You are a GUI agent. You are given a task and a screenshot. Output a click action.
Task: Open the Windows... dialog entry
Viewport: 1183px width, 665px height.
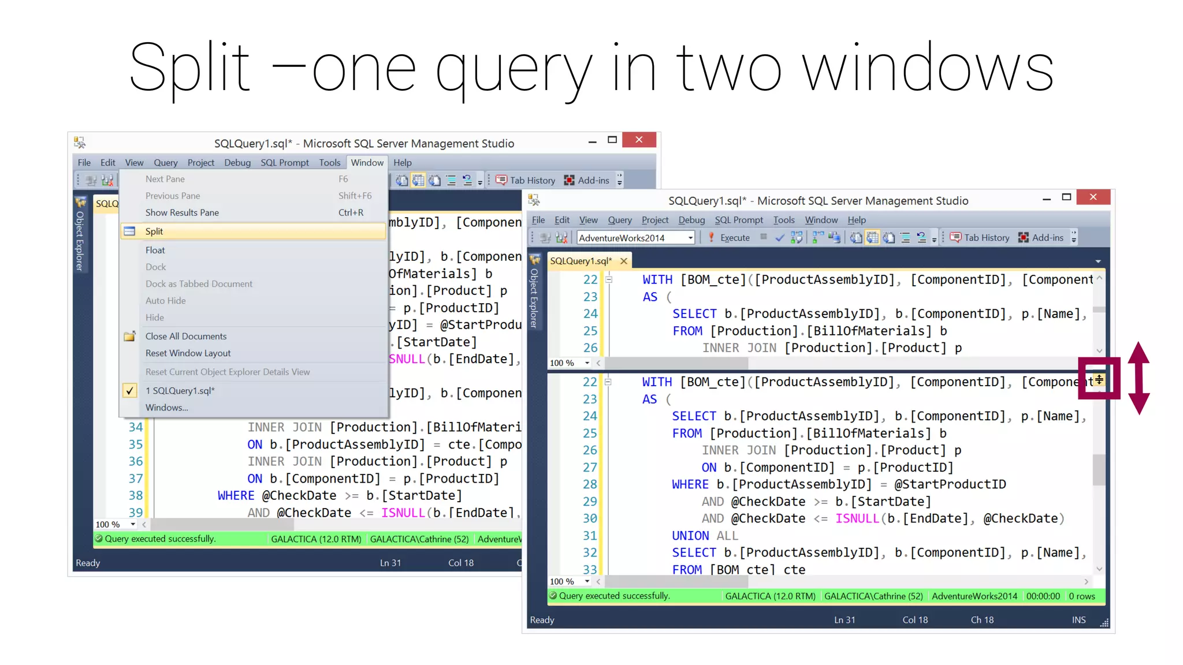tap(253, 407)
